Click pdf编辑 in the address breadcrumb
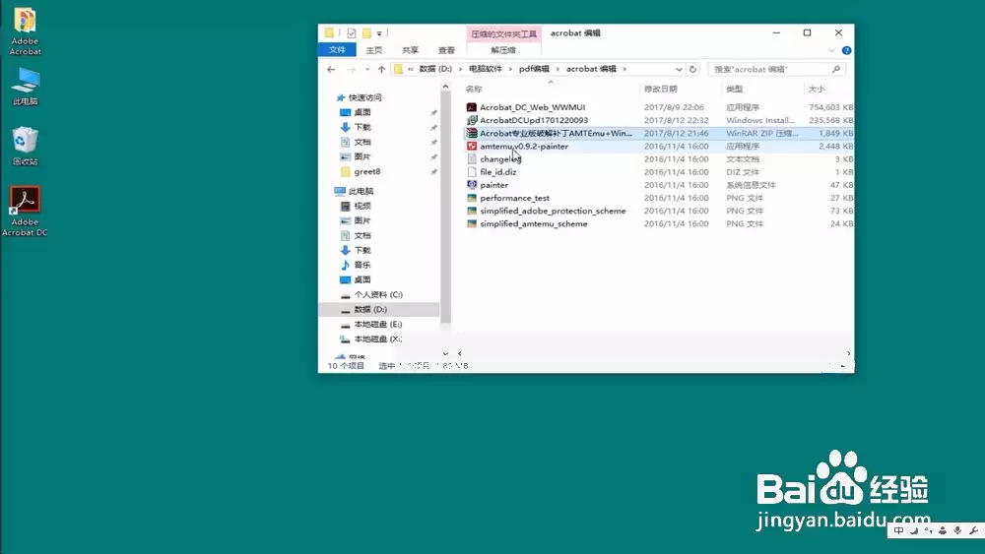This screenshot has width=985, height=554. click(x=534, y=69)
